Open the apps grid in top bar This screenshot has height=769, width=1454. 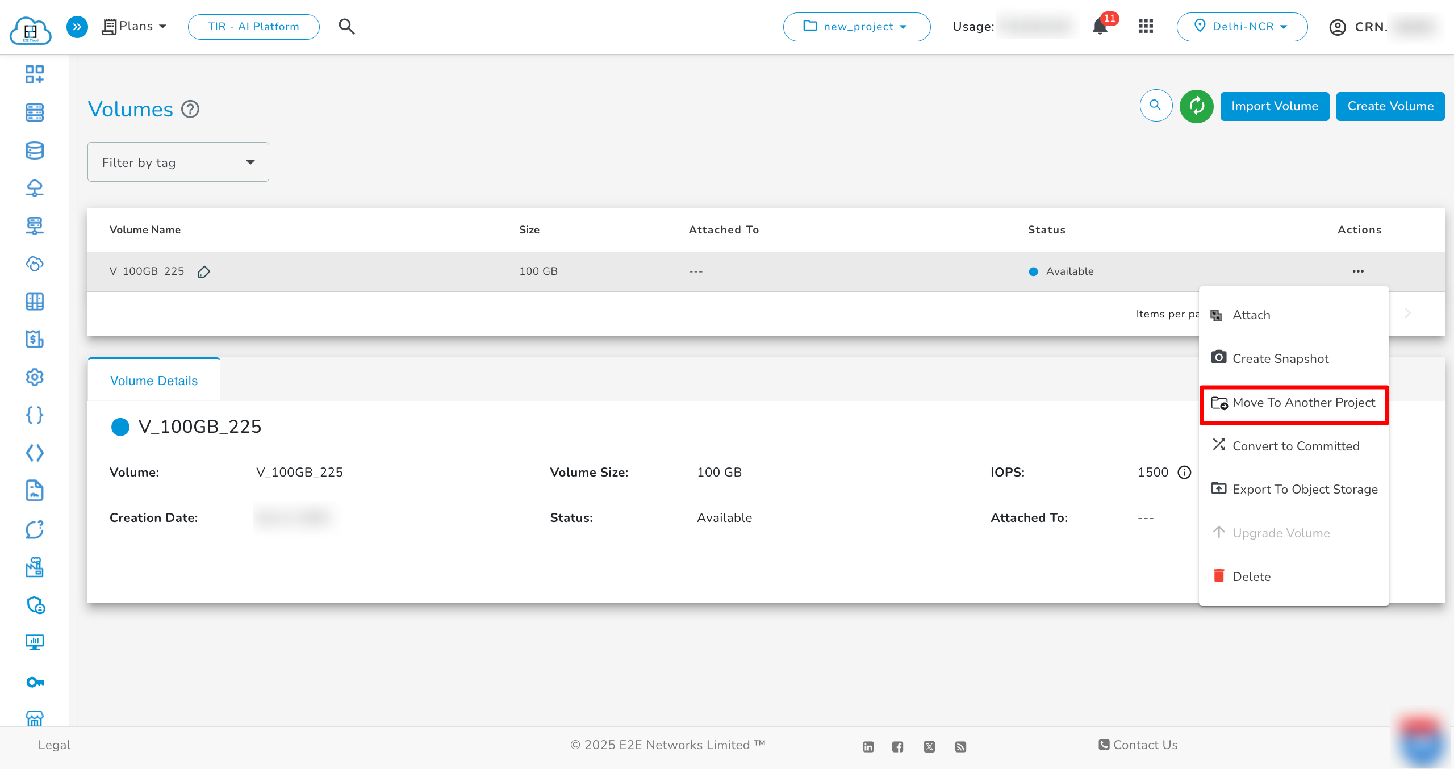pyautogui.click(x=1146, y=26)
